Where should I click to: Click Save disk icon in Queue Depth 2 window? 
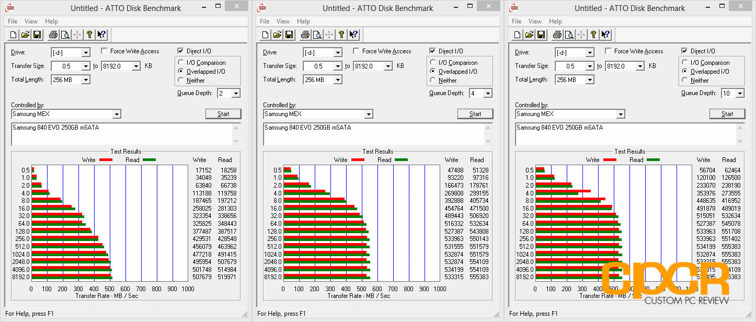(x=37, y=35)
